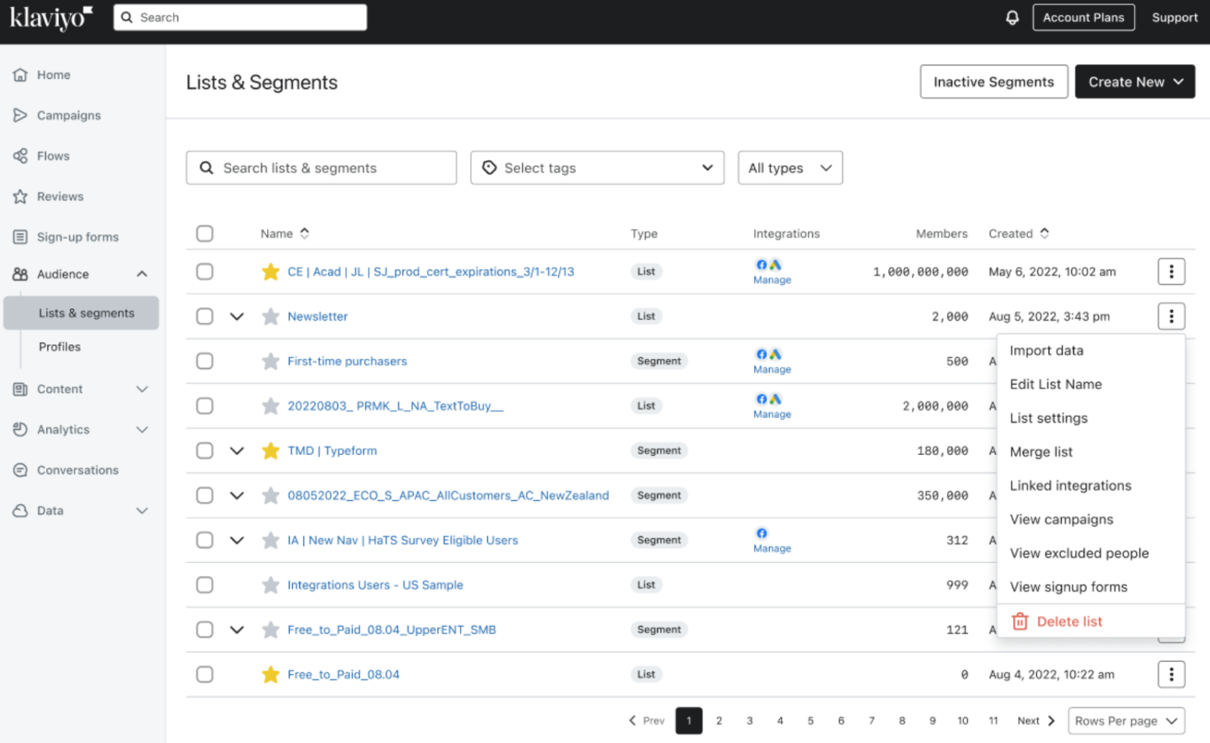Open the 20220803_ PRMK_L_NA_TextToBuy__ list link
Viewport: 1210px width, 743px height.
[395, 406]
